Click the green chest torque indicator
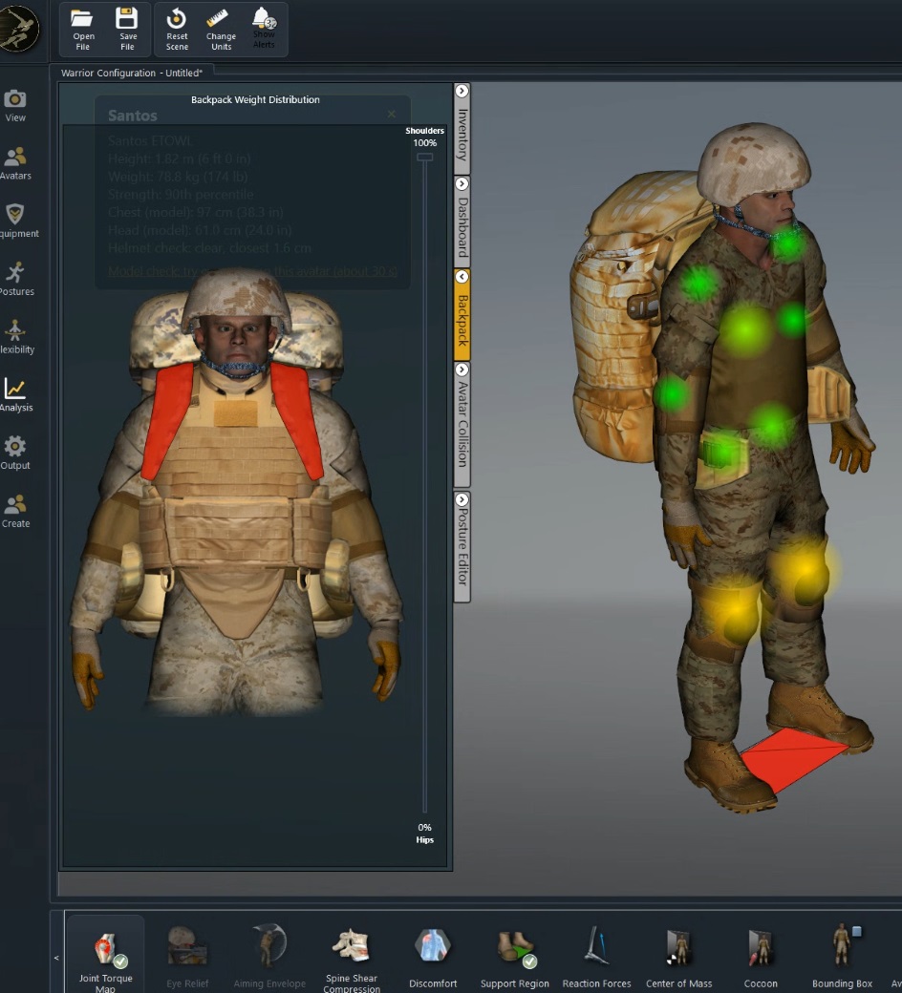902x993 pixels. click(746, 329)
